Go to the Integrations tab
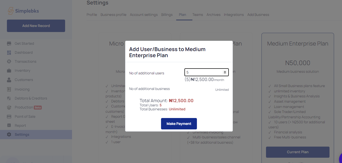The image size is (342, 163). (234, 15)
